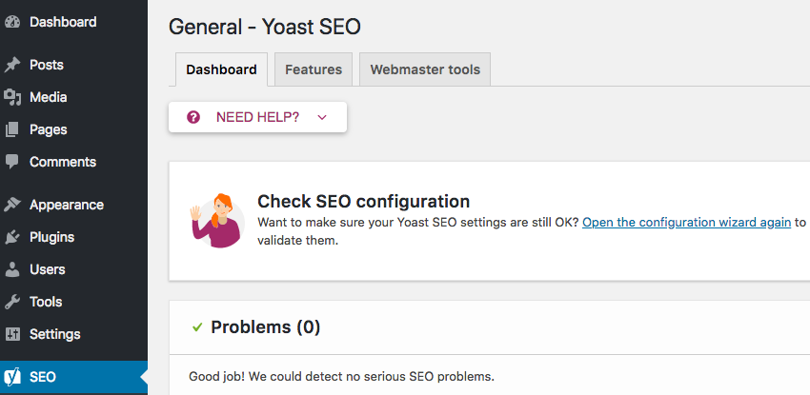Click the Yoast assistant avatar illustration
This screenshot has height=395, width=810.
(217, 221)
